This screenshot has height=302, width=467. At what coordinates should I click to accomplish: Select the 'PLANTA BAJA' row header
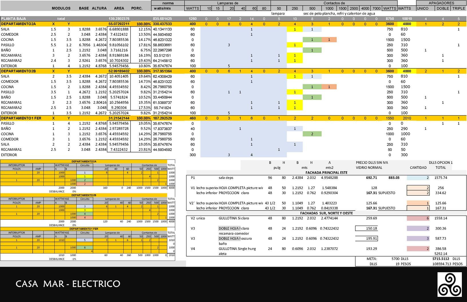pos(13,19)
